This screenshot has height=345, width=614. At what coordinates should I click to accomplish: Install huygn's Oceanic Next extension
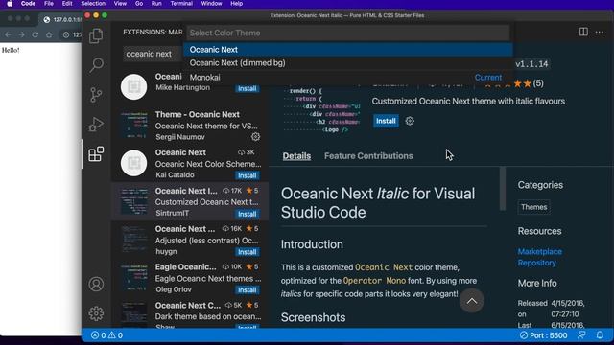[x=248, y=252]
